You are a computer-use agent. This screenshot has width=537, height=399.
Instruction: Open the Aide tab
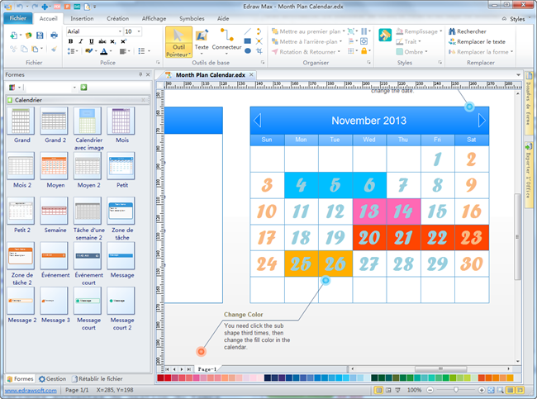tap(223, 18)
